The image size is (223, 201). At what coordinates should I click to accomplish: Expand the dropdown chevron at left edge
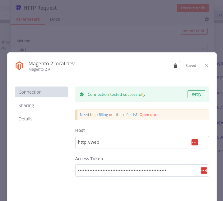(6, 15)
